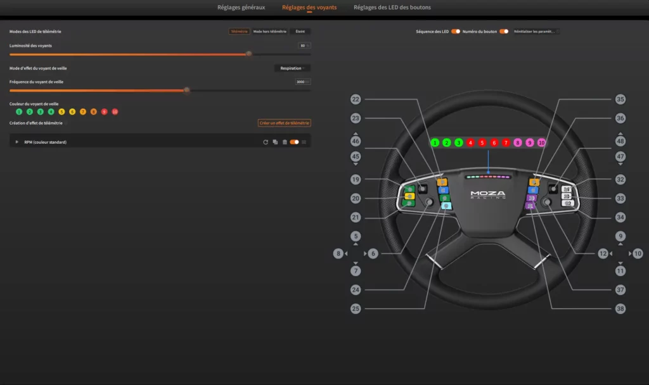The image size is (649, 385).
Task: Select wheel RPM LED number 1
Action: coord(435,142)
